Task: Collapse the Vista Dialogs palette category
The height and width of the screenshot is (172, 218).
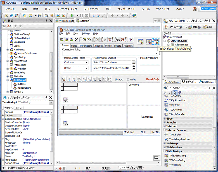Action: click(x=165, y=151)
